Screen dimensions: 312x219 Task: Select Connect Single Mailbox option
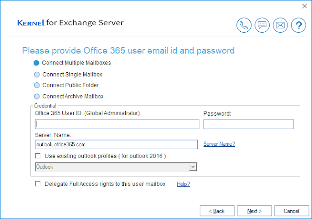point(37,75)
